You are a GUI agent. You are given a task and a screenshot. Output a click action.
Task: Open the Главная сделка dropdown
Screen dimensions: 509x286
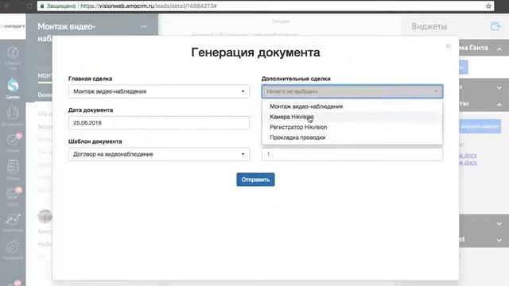(x=159, y=91)
